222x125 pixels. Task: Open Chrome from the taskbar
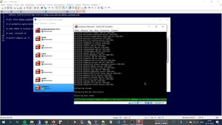click(46, 122)
